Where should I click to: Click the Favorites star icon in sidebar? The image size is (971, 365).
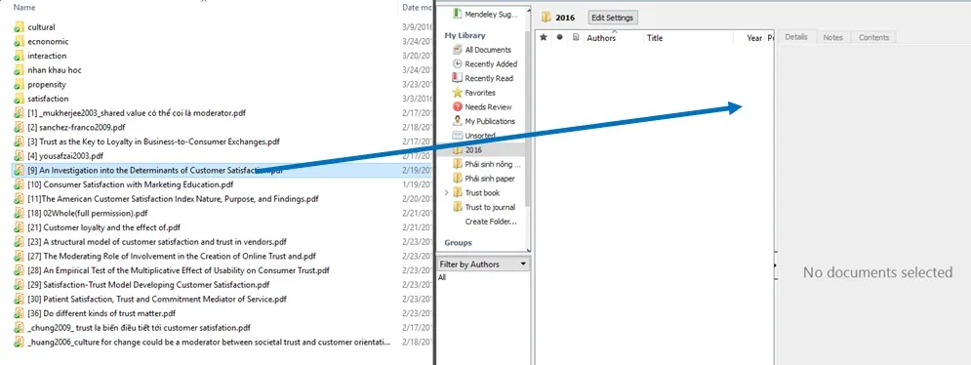(458, 93)
